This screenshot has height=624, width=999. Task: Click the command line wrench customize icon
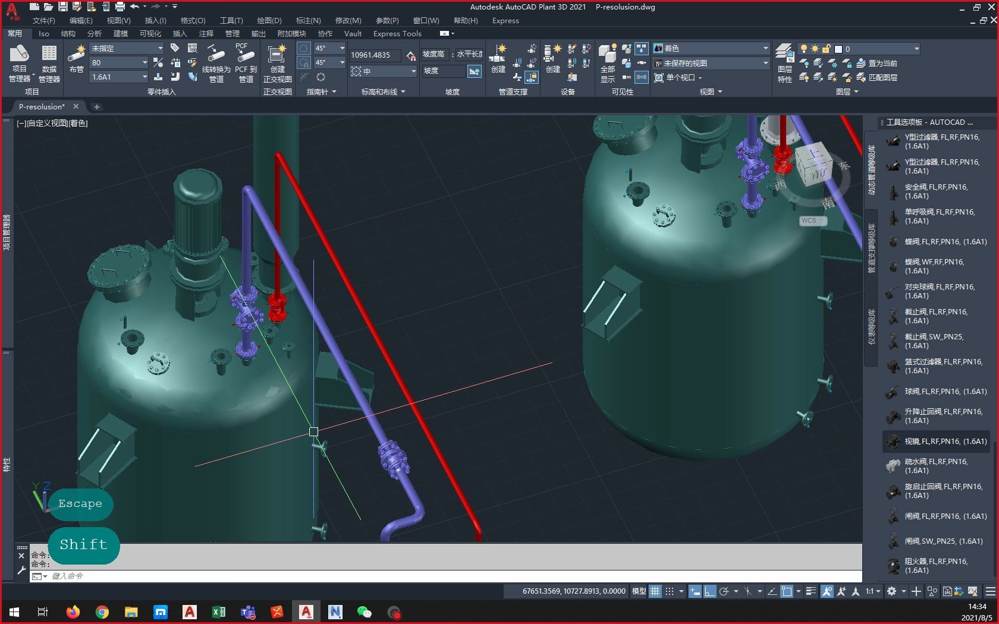(22, 569)
